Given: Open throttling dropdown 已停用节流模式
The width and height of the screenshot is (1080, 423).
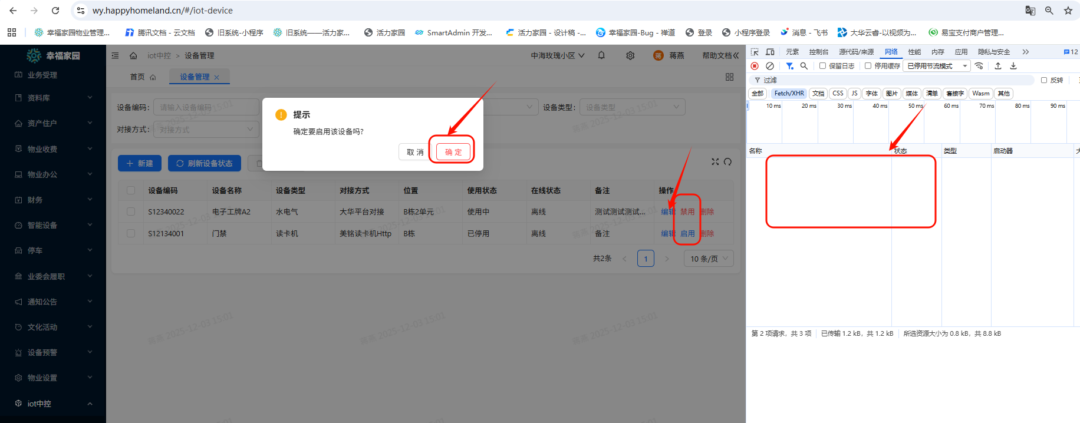Looking at the screenshot, I should tap(937, 66).
